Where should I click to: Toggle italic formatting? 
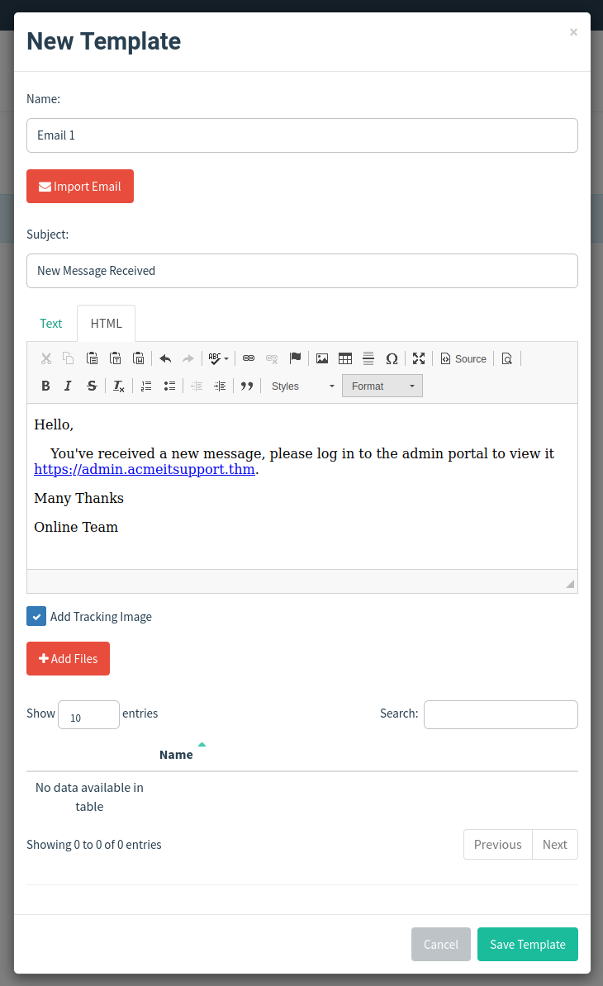[69, 386]
